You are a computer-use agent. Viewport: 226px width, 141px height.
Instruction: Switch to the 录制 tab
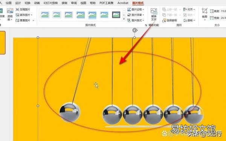click(64, 3)
